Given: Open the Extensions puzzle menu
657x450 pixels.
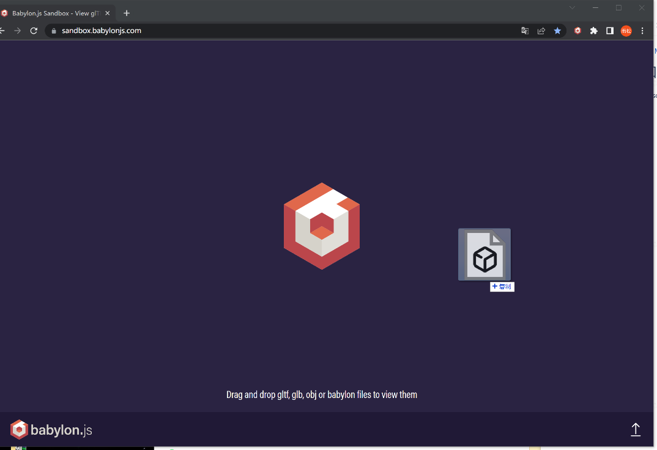Looking at the screenshot, I should pyautogui.click(x=594, y=31).
